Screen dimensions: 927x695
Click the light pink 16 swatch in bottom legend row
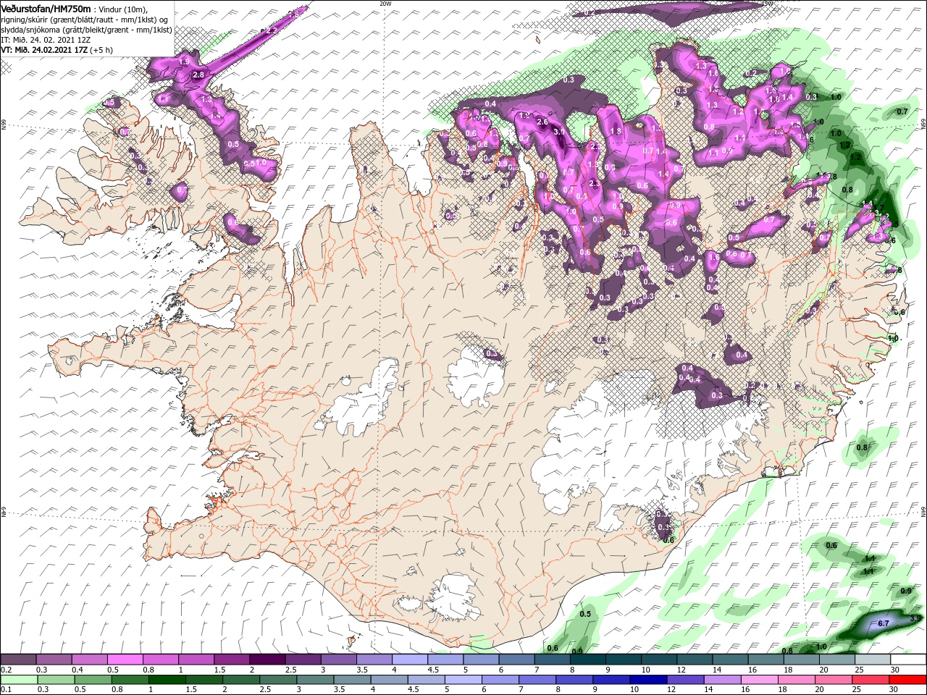(x=760, y=679)
